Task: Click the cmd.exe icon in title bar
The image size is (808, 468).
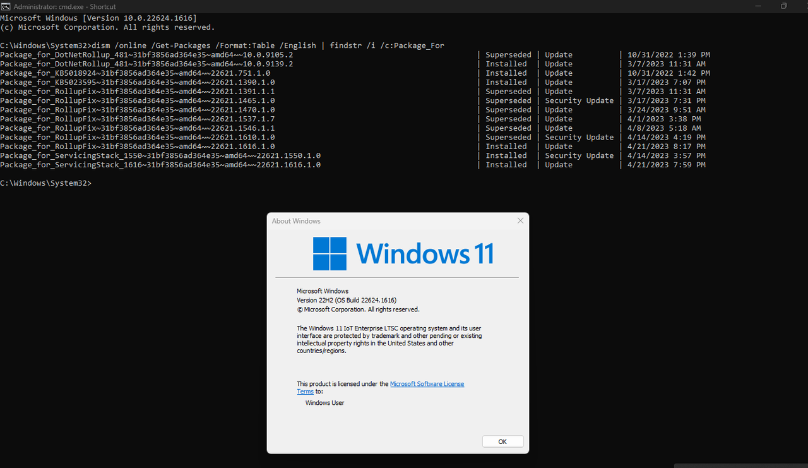Action: click(x=6, y=6)
